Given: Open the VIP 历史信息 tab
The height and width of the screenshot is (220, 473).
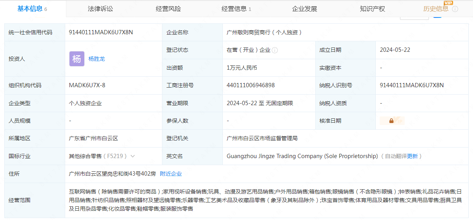Looking at the screenshot, I should click(x=436, y=9).
